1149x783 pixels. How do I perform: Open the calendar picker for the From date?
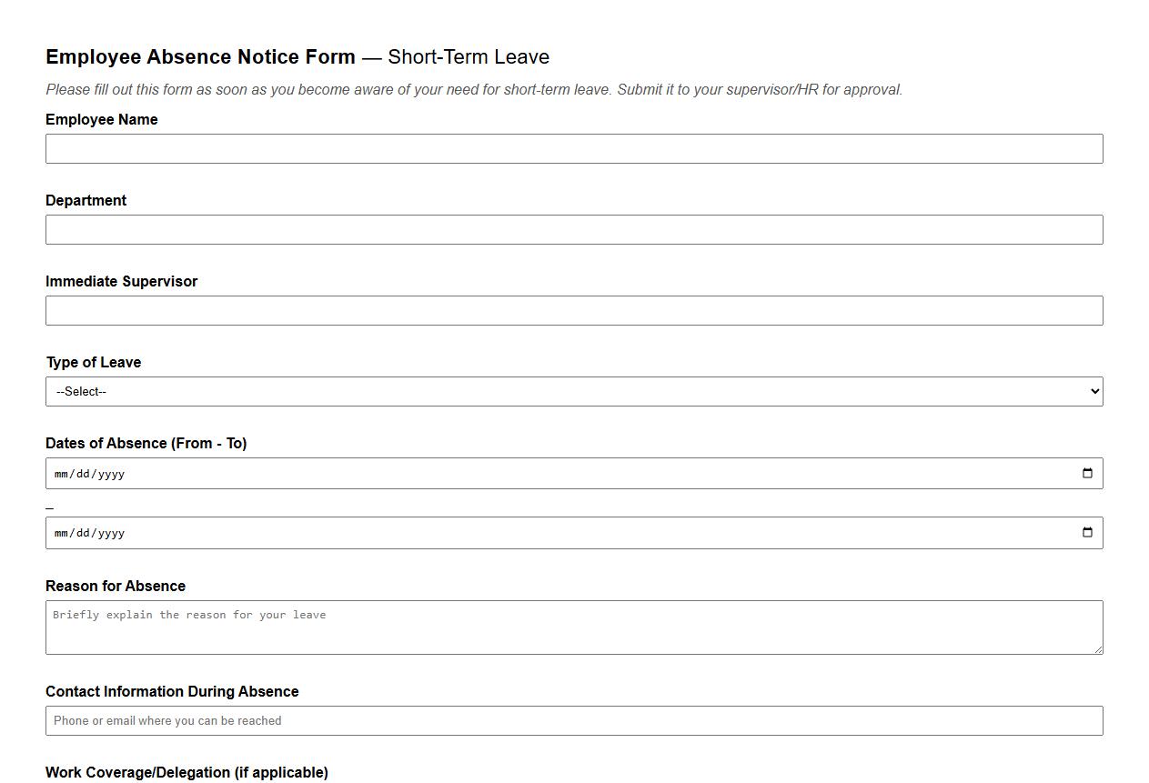1087,472
